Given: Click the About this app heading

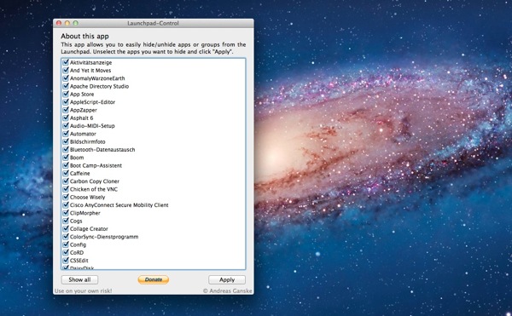Looking at the screenshot, I should point(84,36).
